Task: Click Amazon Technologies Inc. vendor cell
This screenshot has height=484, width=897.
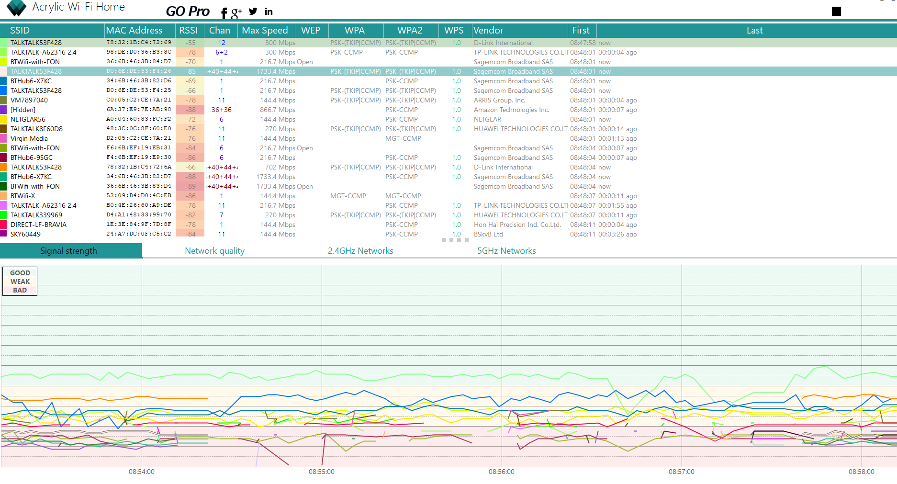Action: 511,110
